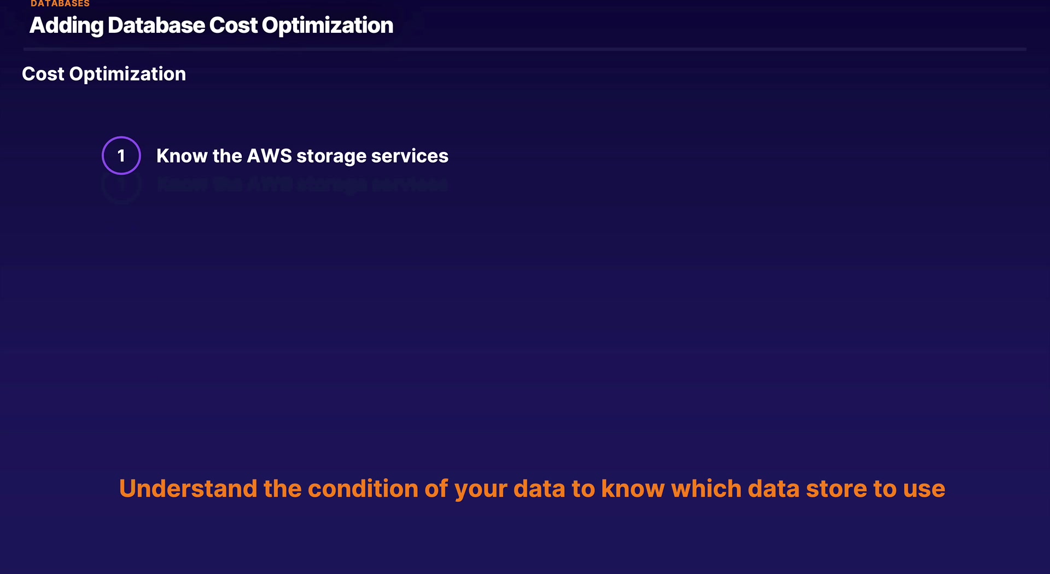Select the 'Adding Database Cost Optimization' title
This screenshot has width=1050, height=574.
[x=211, y=26]
